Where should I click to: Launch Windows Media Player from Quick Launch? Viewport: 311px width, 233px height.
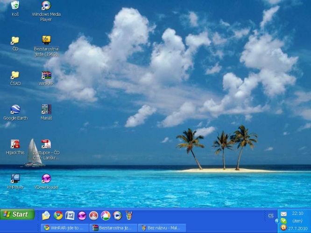[x=117, y=215]
